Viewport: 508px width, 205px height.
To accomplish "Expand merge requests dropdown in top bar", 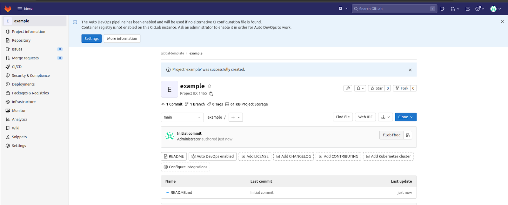I will [x=455, y=9].
